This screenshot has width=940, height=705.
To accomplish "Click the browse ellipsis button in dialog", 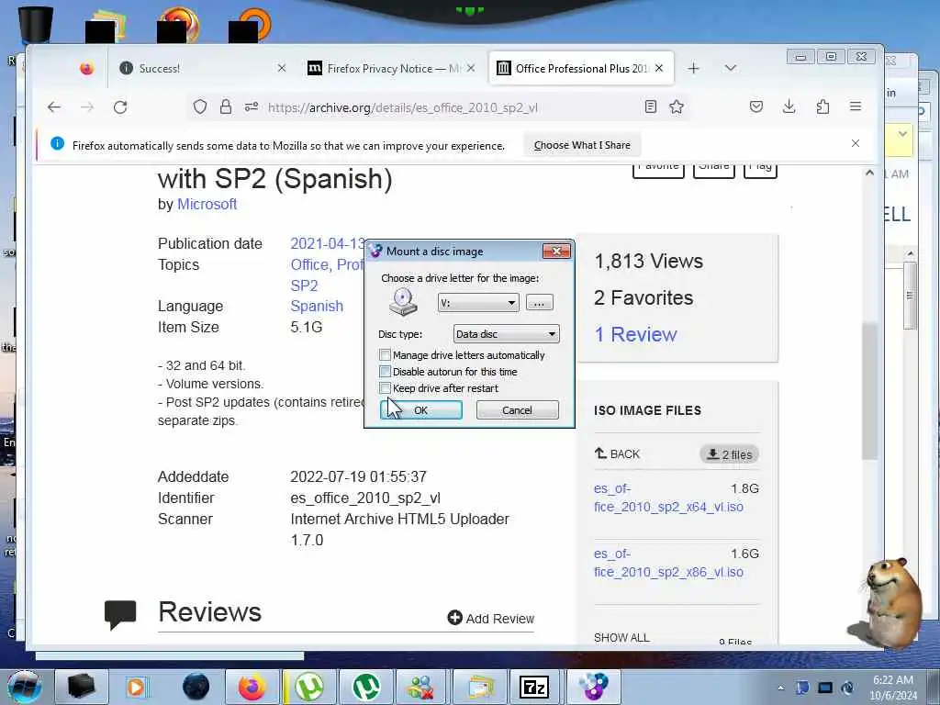I will click(x=539, y=303).
